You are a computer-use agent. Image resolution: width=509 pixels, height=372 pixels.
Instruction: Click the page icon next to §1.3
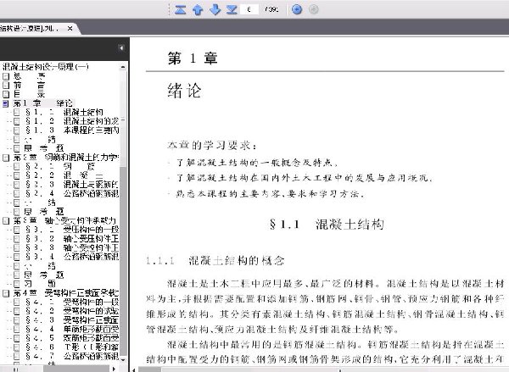point(17,130)
